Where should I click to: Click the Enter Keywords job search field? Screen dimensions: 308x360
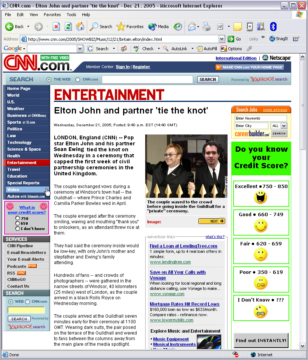[x=261, y=118]
